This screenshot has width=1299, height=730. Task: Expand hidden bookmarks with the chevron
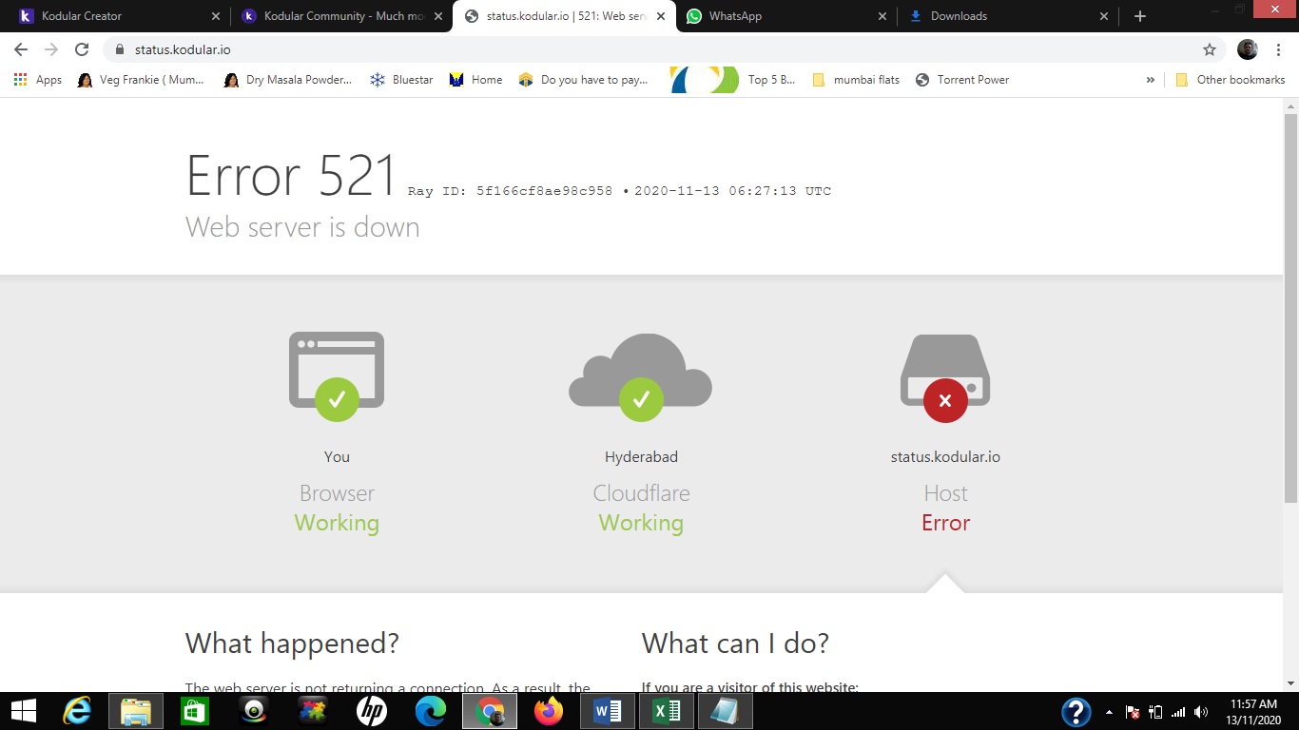point(1151,80)
